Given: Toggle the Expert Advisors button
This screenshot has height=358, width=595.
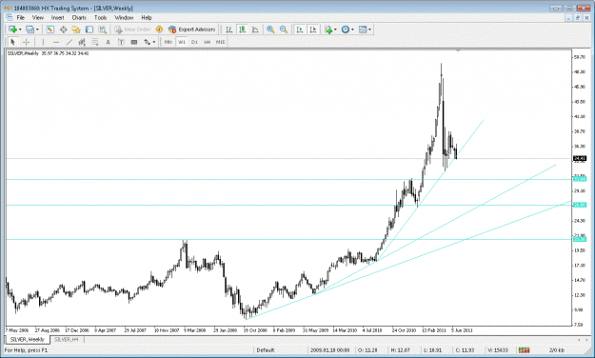Looking at the screenshot, I should [x=192, y=30].
